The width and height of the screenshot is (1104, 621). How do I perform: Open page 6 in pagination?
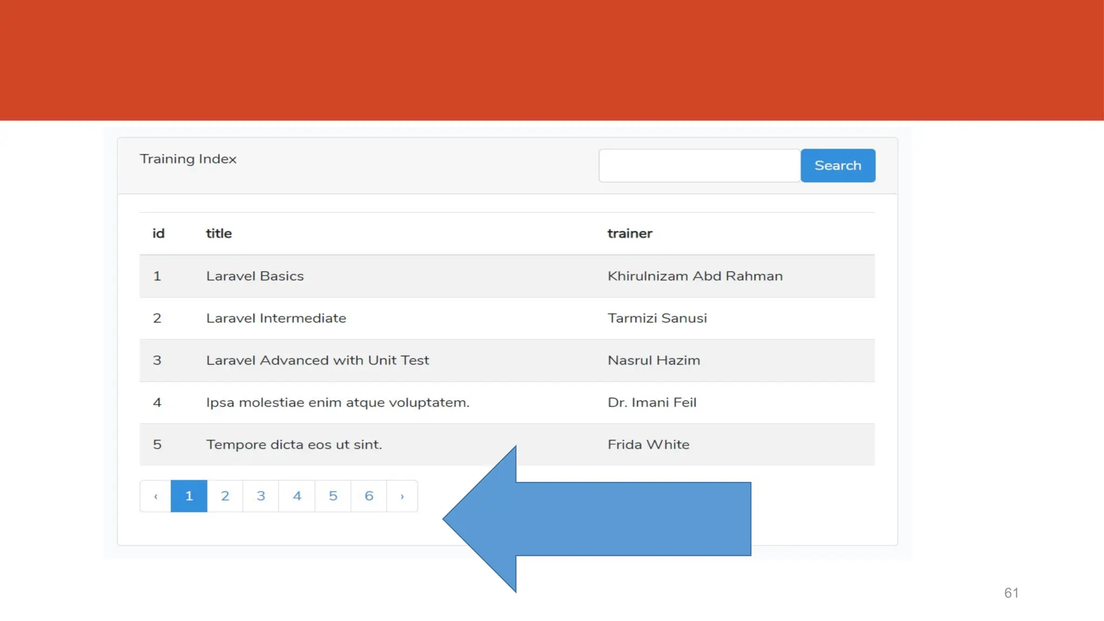[369, 496]
